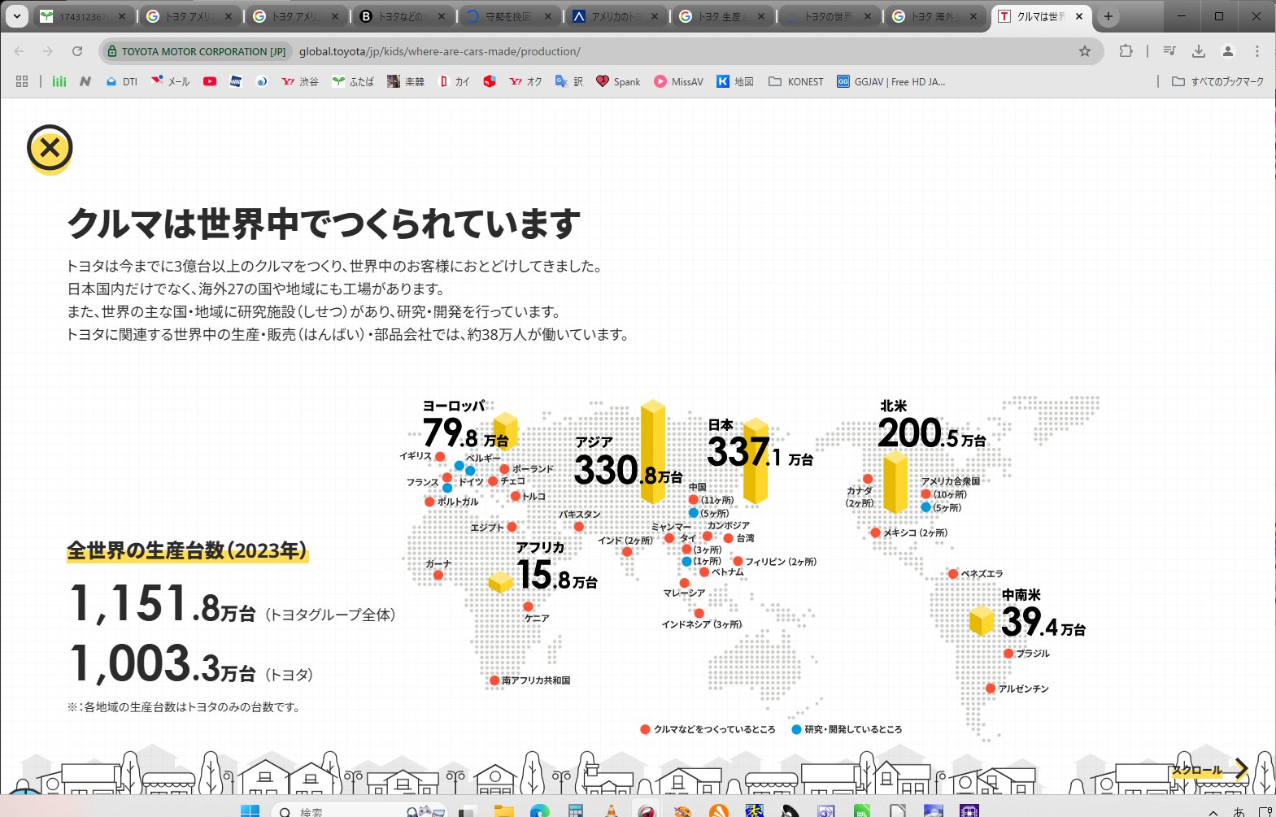
Task: Open the ふたば bookmark
Action: pyautogui.click(x=353, y=81)
